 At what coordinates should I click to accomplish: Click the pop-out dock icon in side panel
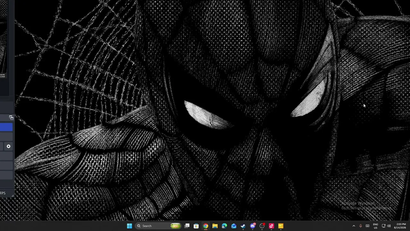pos(11,118)
